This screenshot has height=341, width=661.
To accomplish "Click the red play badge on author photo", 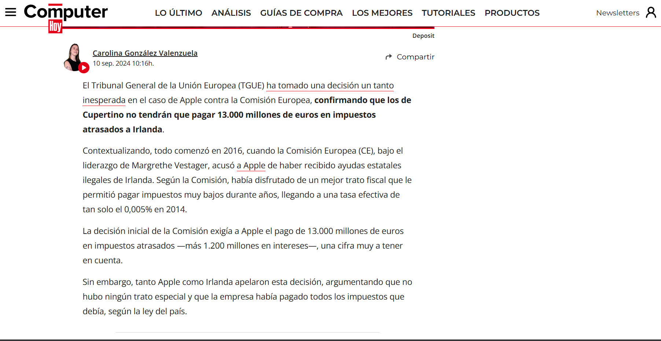I will (x=84, y=67).
